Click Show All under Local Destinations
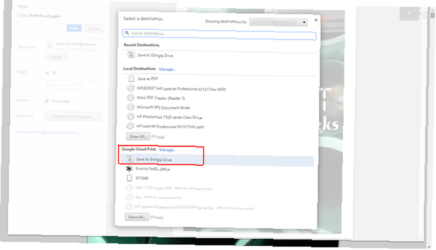The image size is (436, 250). pyautogui.click(x=138, y=136)
